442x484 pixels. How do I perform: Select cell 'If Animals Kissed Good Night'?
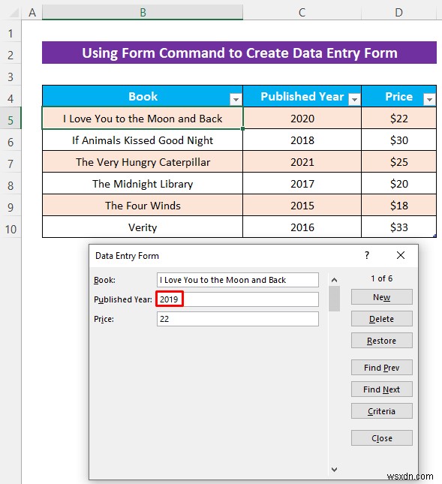(x=143, y=140)
